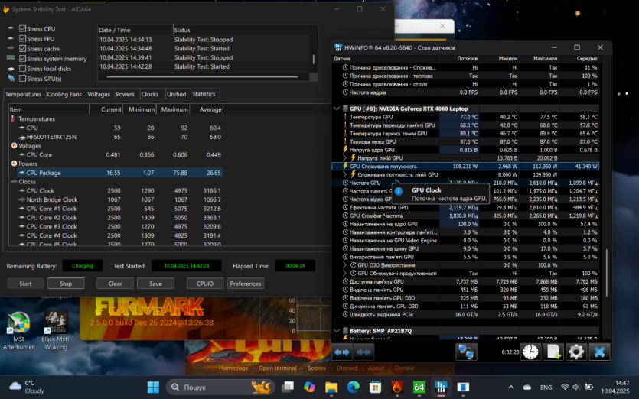This screenshot has height=399, width=639.
Task: Open the volume speaker tray icon
Action: click(x=576, y=388)
